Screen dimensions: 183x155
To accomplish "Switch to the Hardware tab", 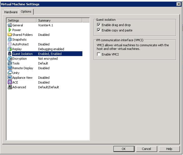I will (x=11, y=12).
